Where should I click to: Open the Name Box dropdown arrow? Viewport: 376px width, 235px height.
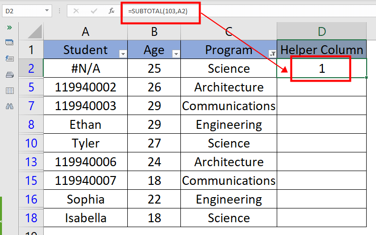(x=47, y=10)
